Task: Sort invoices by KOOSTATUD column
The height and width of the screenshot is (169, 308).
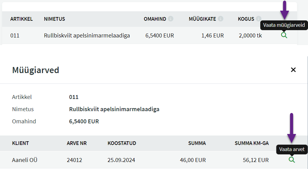Action: (122, 143)
